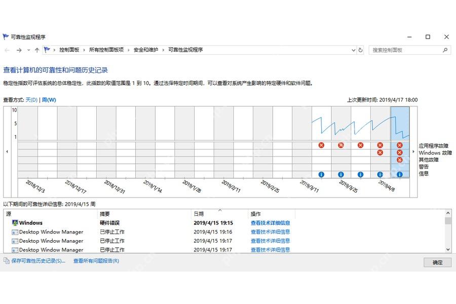Click the 确定 button

tap(437, 262)
